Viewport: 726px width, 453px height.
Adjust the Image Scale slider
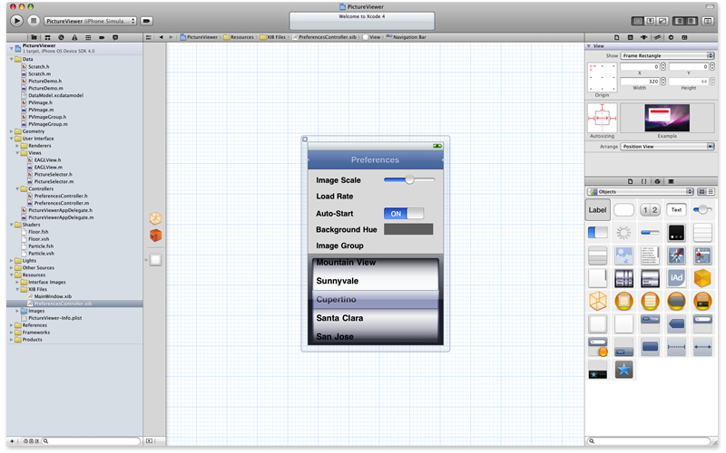(x=409, y=179)
